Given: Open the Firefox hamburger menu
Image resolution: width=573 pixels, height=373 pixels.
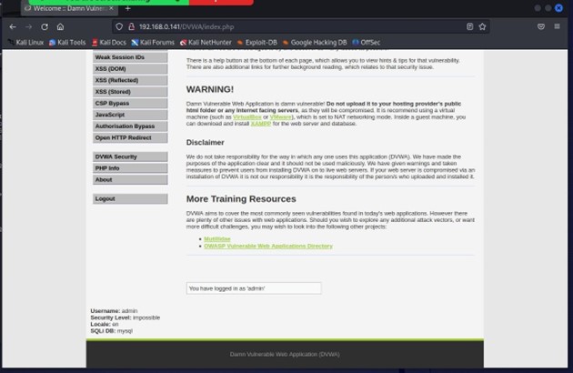Looking at the screenshot, I should click(x=557, y=26).
